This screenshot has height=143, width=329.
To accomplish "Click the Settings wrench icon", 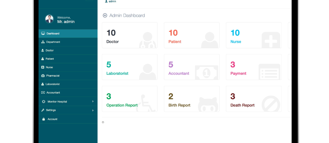I will point(43,110).
